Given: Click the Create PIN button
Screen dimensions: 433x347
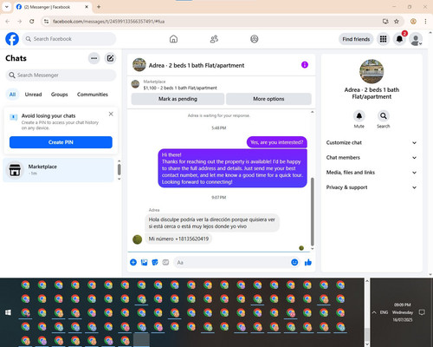Looking at the screenshot, I should (61, 142).
